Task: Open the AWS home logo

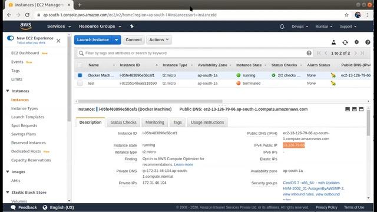Action: pyautogui.click(x=26, y=26)
